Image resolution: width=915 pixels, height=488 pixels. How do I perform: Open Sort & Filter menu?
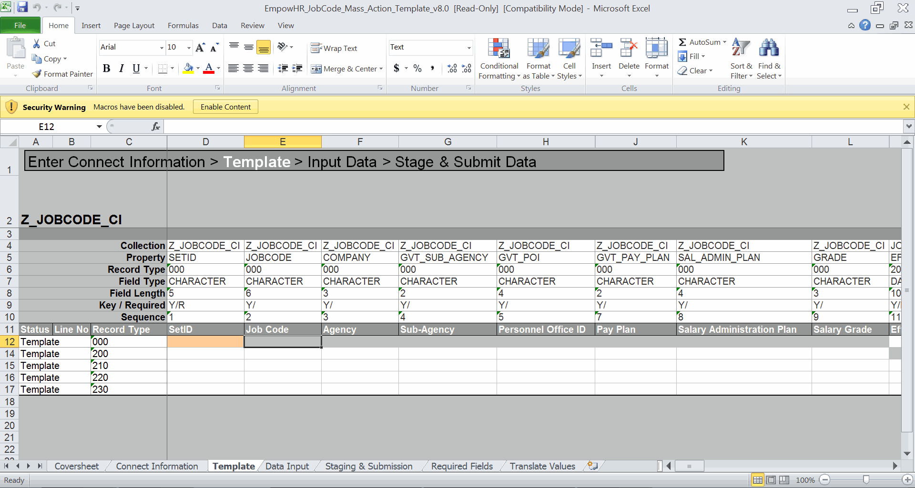(741, 59)
